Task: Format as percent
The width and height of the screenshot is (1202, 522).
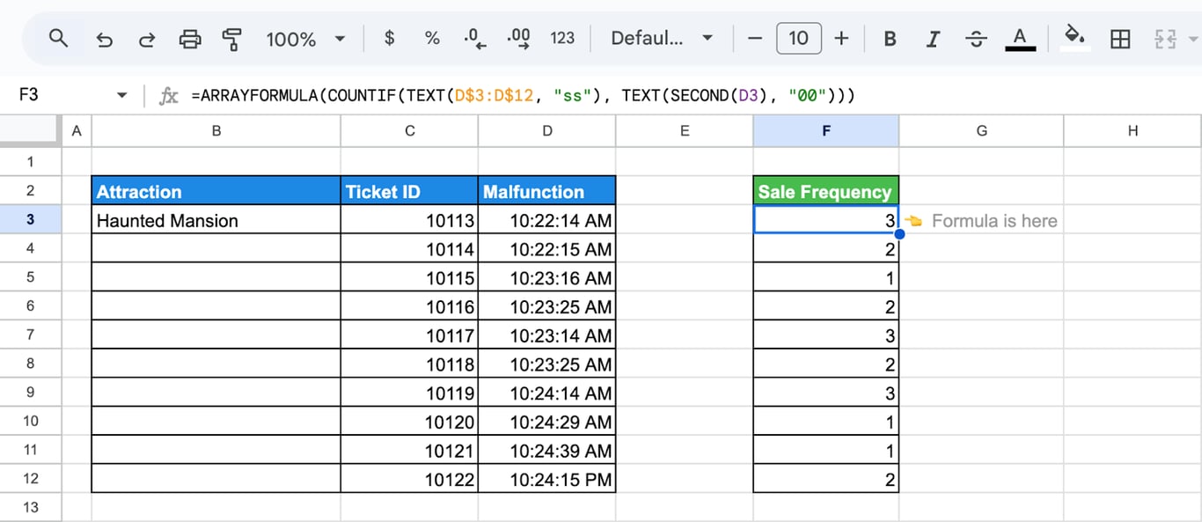Action: (x=432, y=38)
